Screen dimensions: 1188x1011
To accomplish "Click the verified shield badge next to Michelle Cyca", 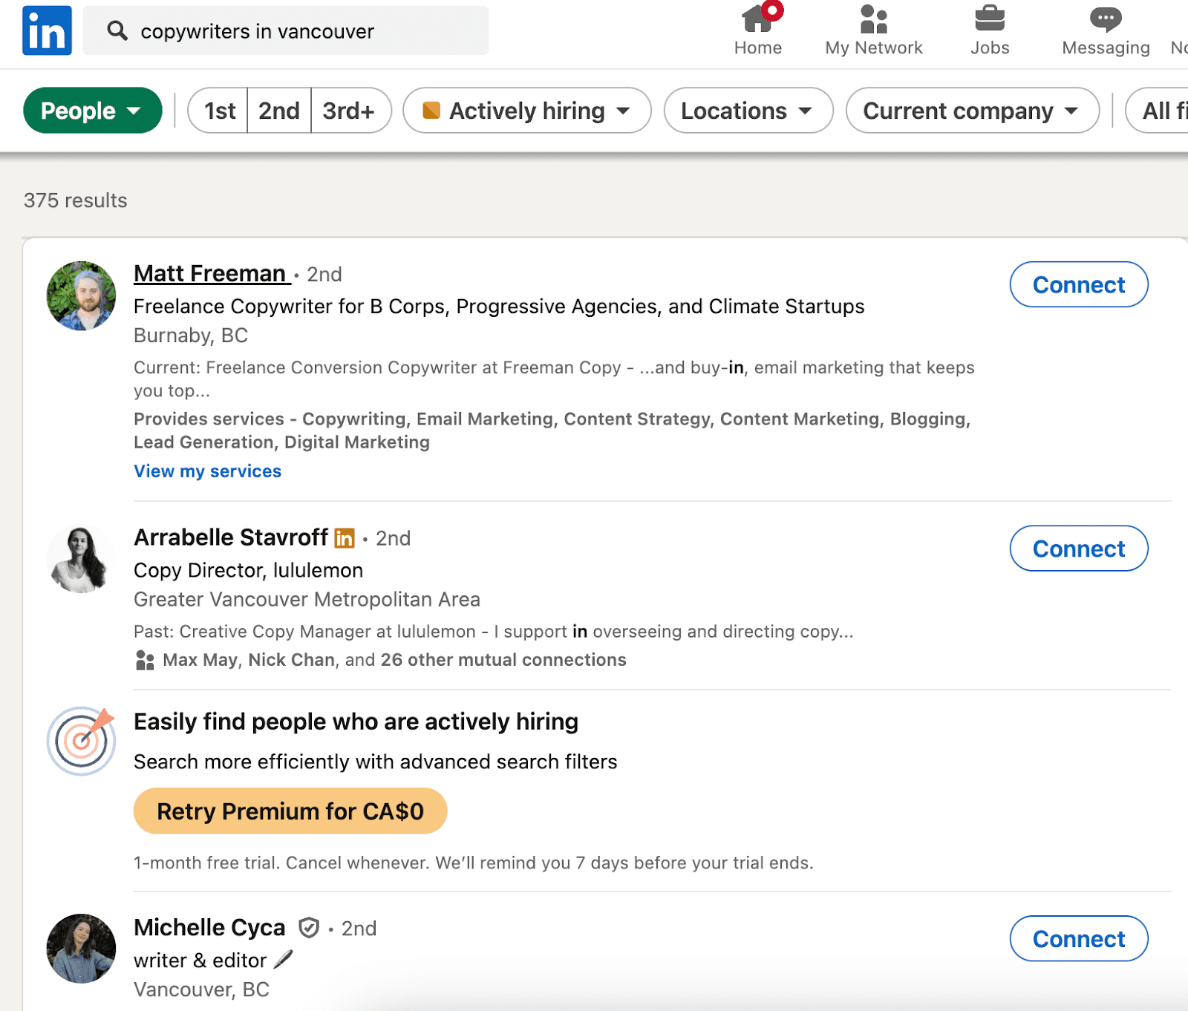I will [x=309, y=928].
